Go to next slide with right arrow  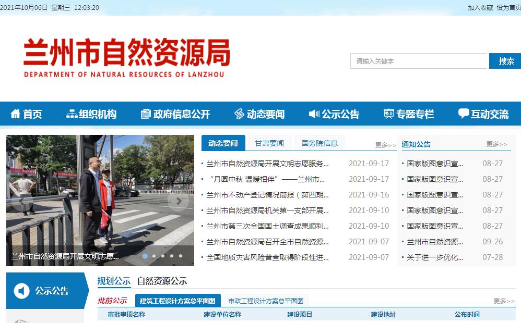pos(179,201)
